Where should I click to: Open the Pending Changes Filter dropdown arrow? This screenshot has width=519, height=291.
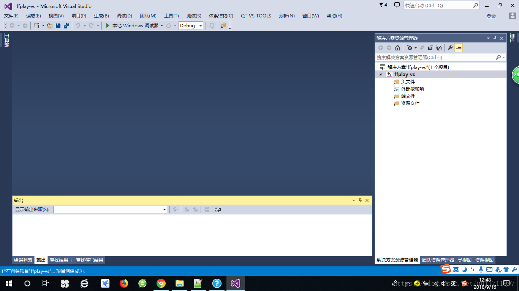pyautogui.click(x=415, y=48)
